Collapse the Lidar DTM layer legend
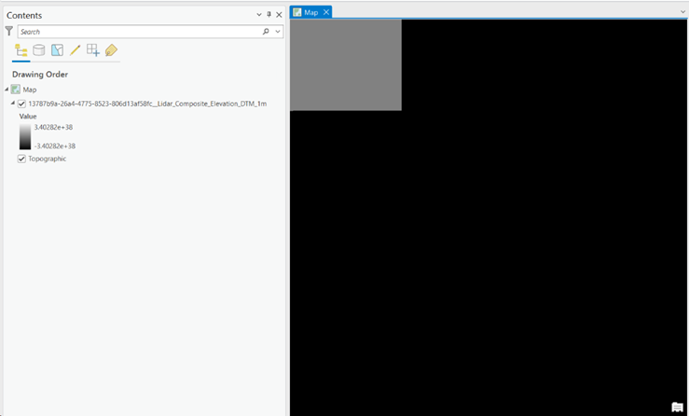Viewport: 689px width, 416px height. pyautogui.click(x=13, y=104)
